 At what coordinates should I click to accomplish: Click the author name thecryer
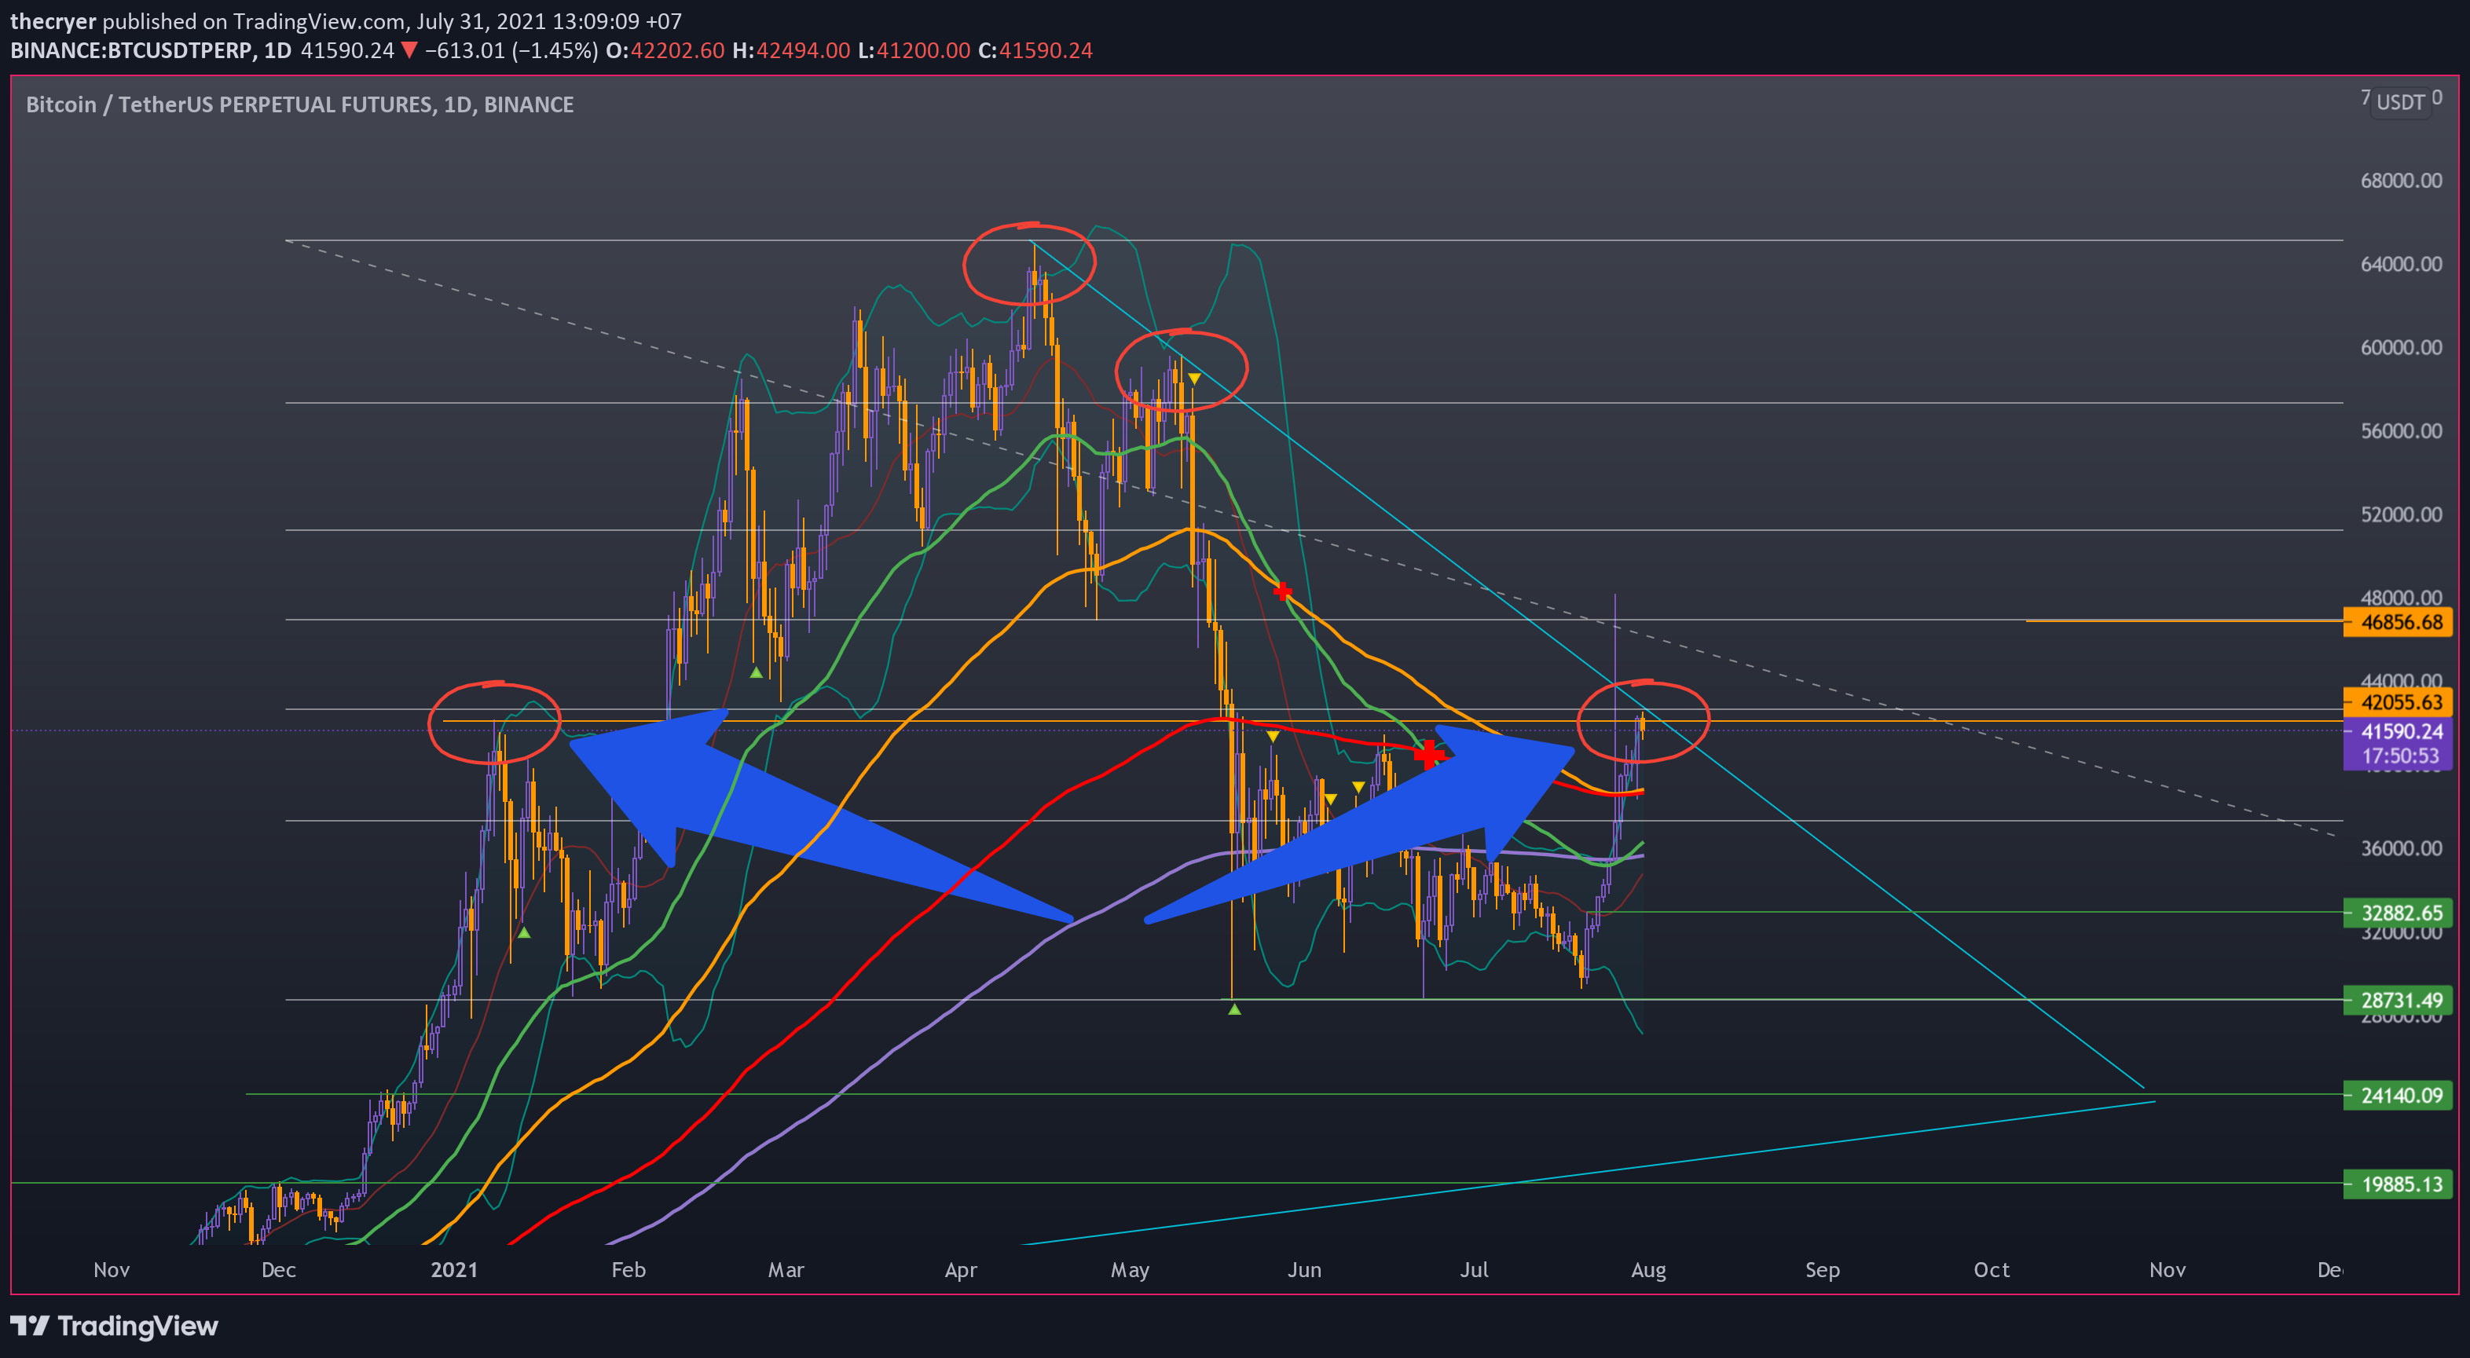coord(53,21)
